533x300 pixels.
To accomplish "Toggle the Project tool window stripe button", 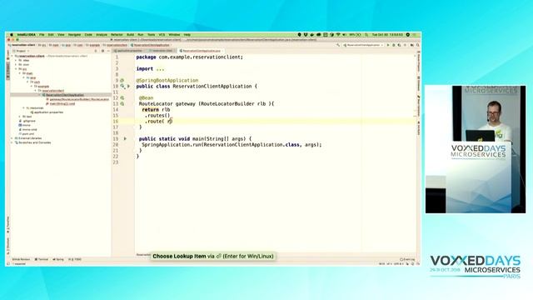I will [x=8, y=70].
